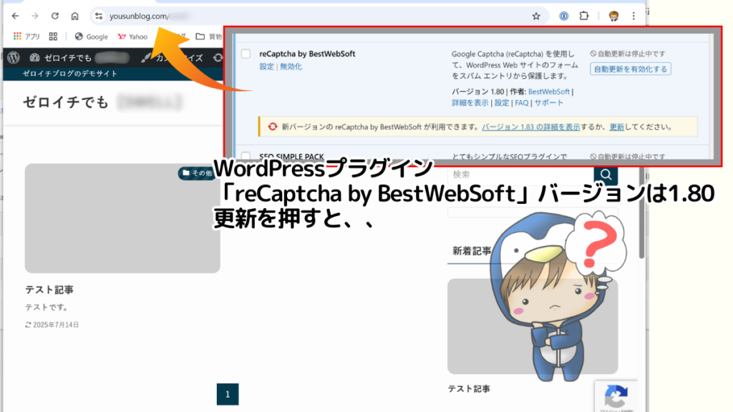Image resolution: width=733 pixels, height=412 pixels.
Task: Open the Yahoo bookmark
Action: coord(132,36)
